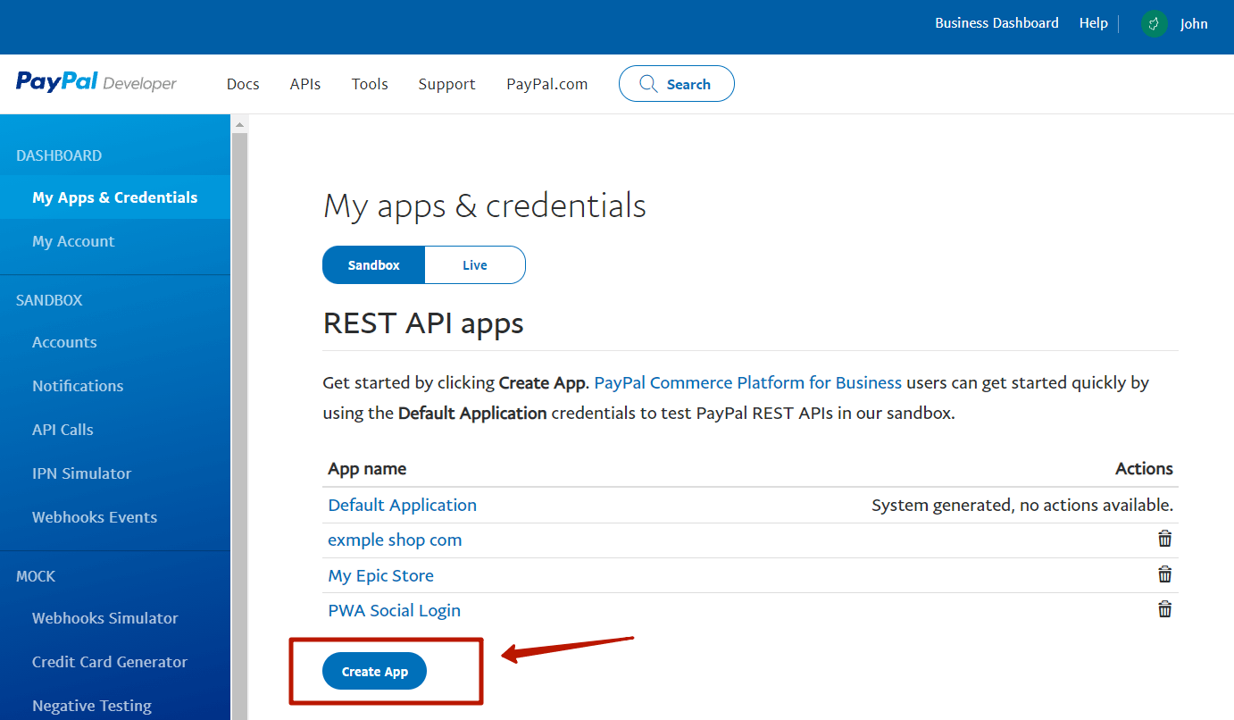Click the DASHBOARD section heading

(59, 155)
